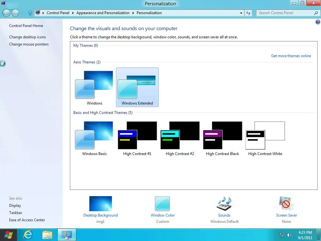
Task: Click the volume speaker tray icon
Action: point(289,235)
